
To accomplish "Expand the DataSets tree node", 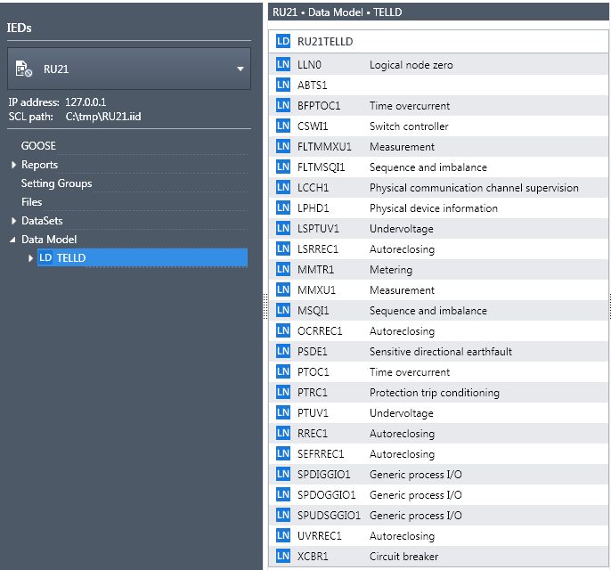I will [x=13, y=221].
